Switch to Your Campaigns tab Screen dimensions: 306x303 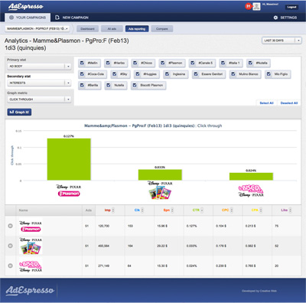tap(28, 18)
